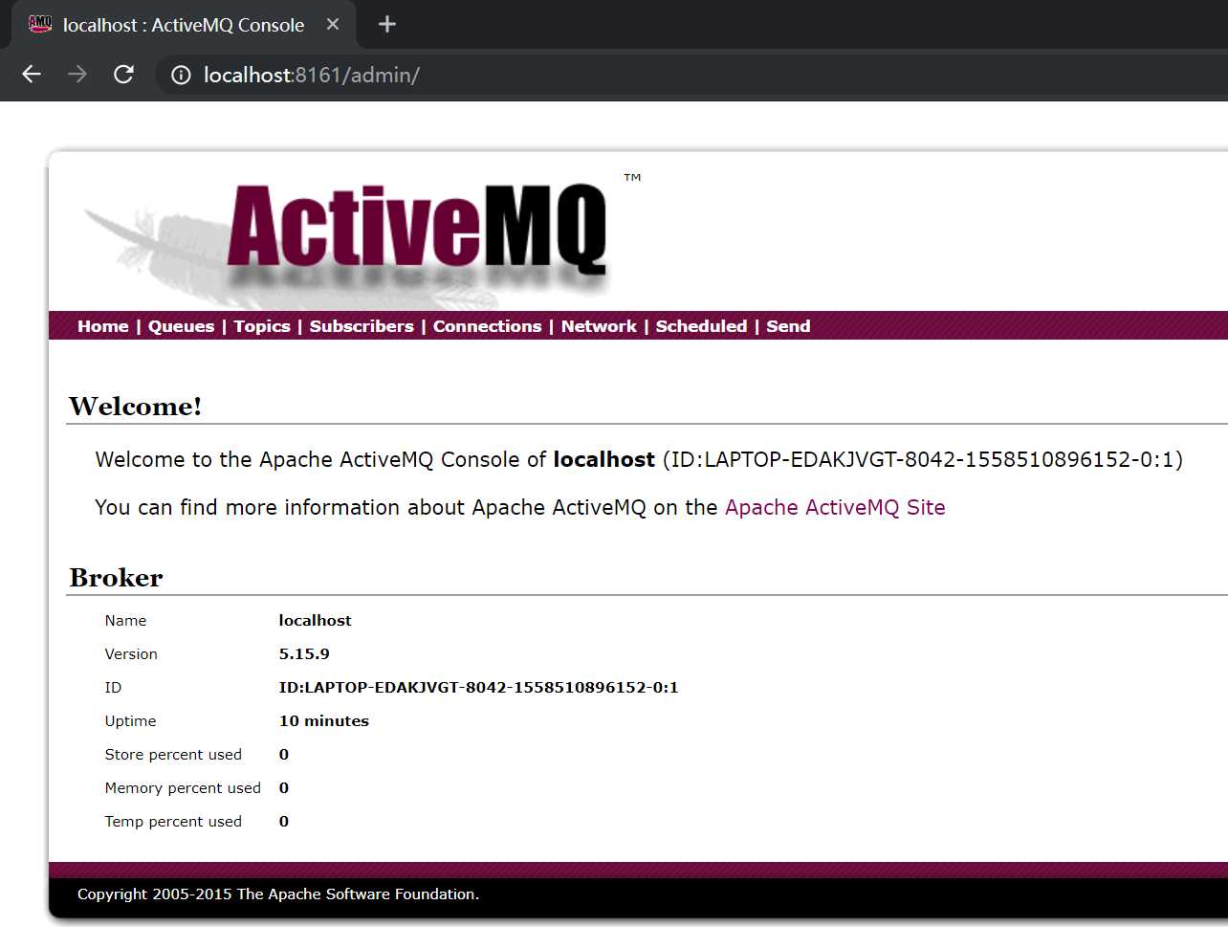Viewport: 1228px width, 927px height.
Task: Open the site information icon in address bar
Action: (x=181, y=75)
